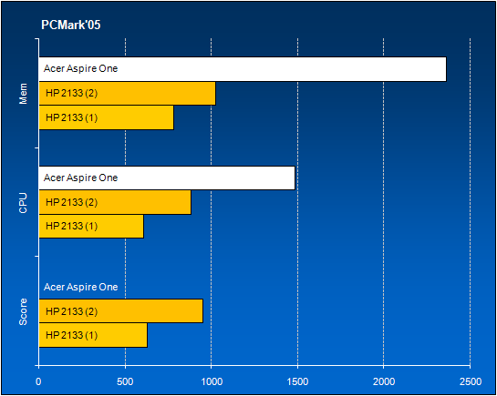
Task: Select the HP 2133 (1) bar in Score group
Action: 93,335
